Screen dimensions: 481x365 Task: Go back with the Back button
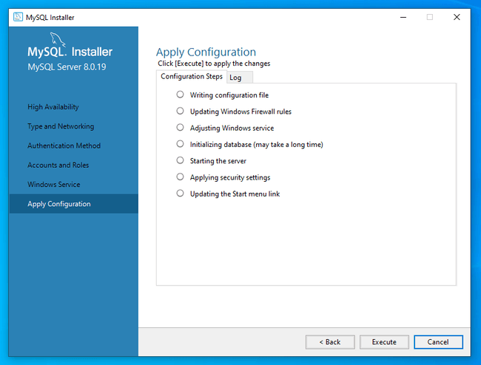[x=329, y=342]
